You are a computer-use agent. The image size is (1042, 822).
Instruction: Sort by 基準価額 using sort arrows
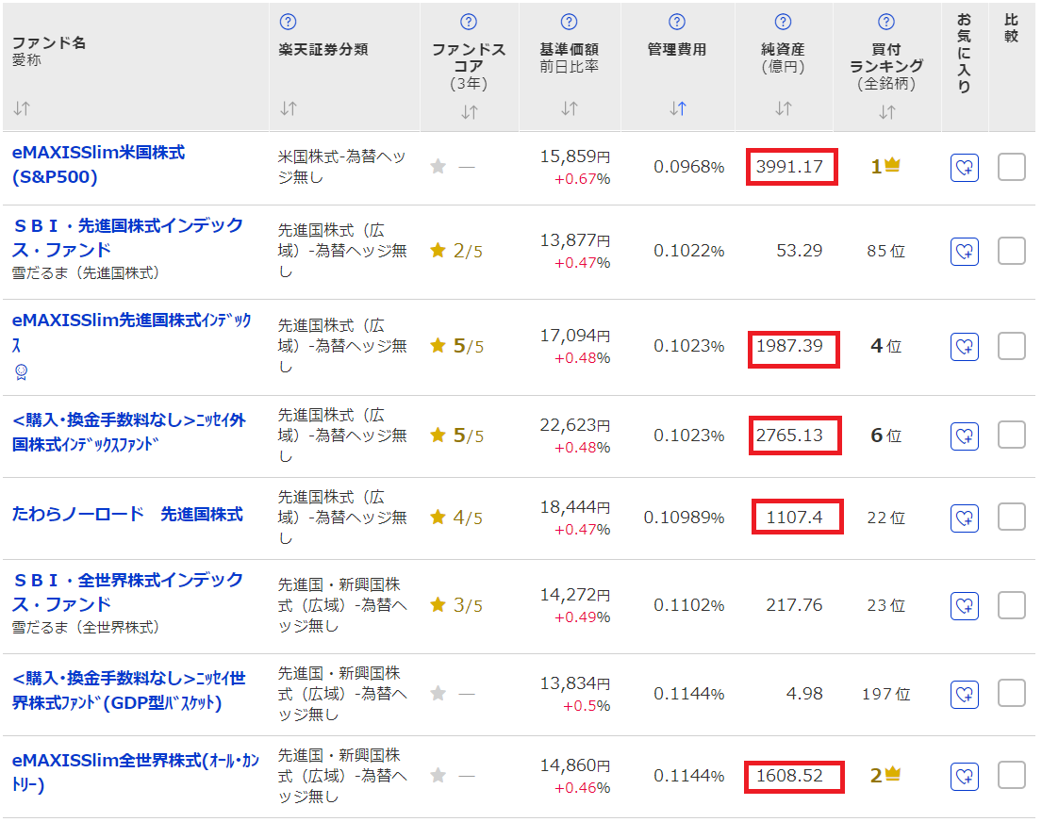click(x=569, y=108)
